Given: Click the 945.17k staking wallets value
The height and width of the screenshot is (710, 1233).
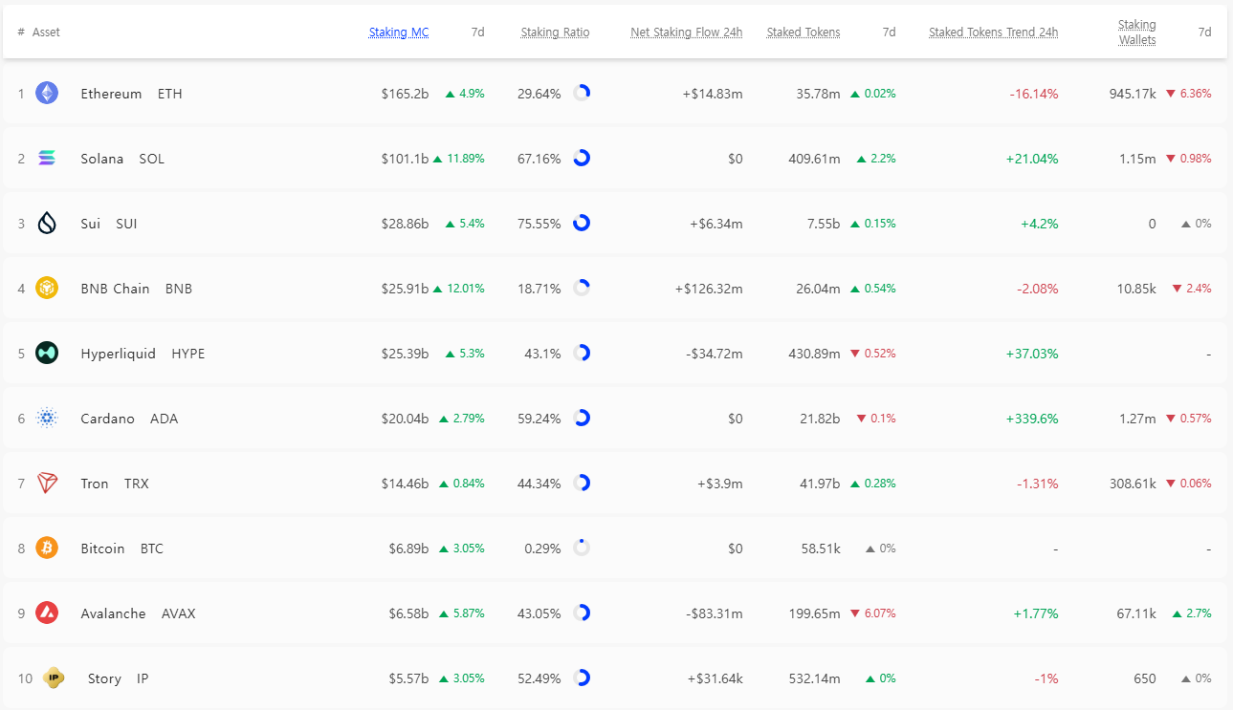Looking at the screenshot, I should click(x=1133, y=94).
